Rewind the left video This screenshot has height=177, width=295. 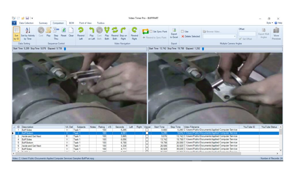[x=81, y=33]
